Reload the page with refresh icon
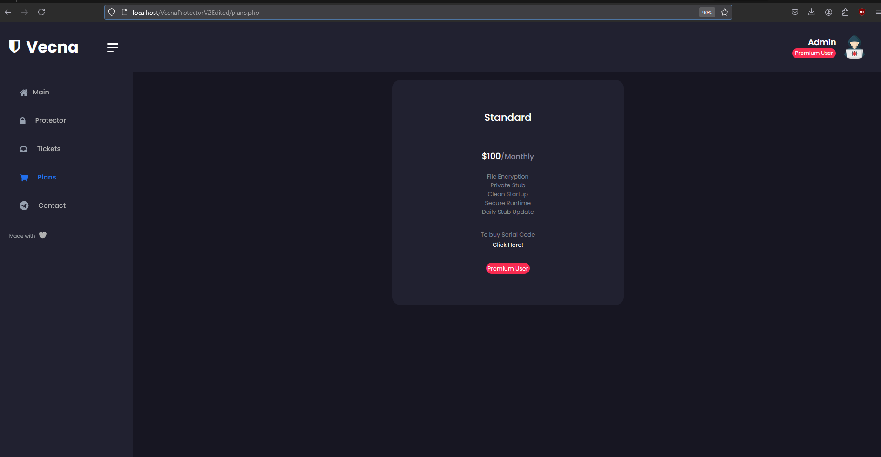Image resolution: width=881 pixels, height=457 pixels. pyautogui.click(x=41, y=12)
